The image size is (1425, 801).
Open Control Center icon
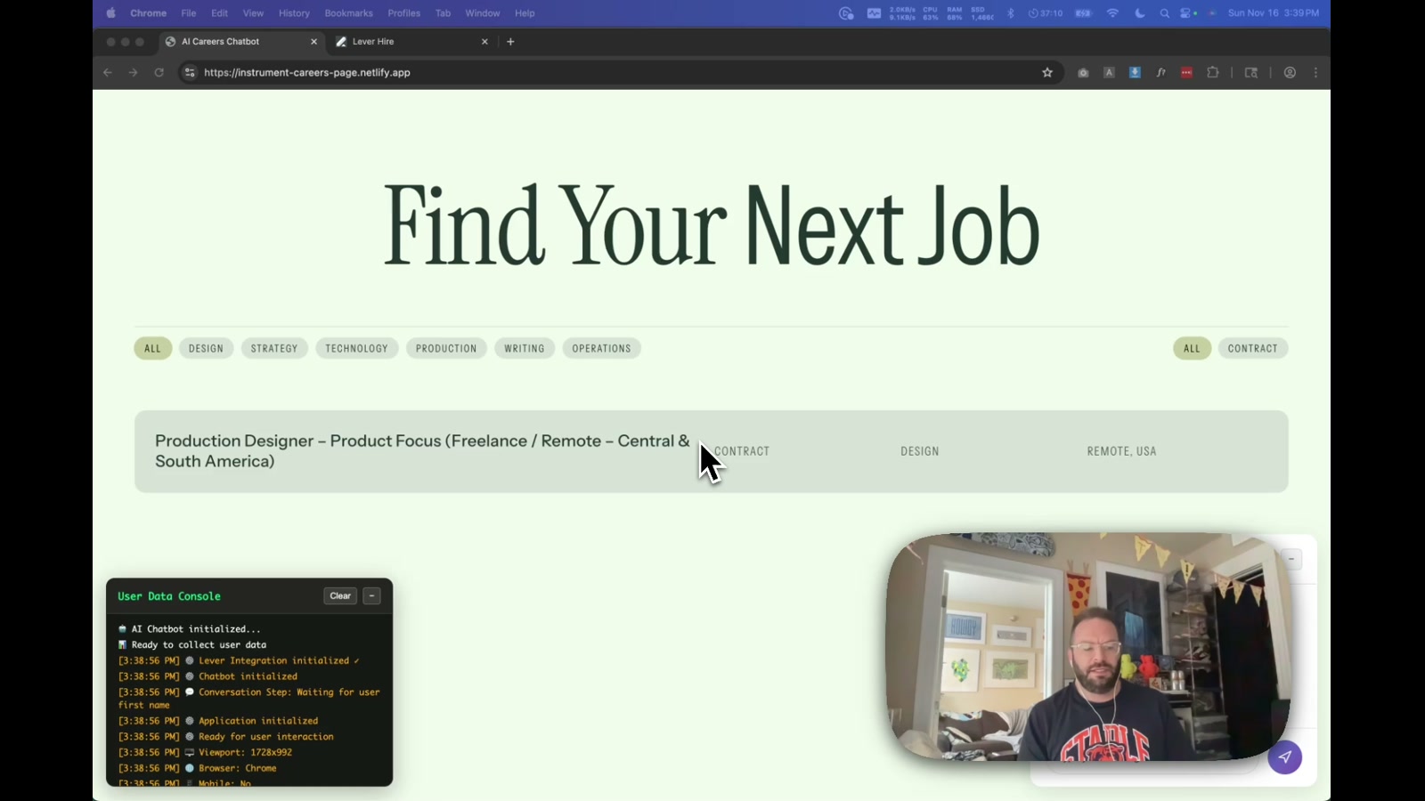pyautogui.click(x=1186, y=13)
